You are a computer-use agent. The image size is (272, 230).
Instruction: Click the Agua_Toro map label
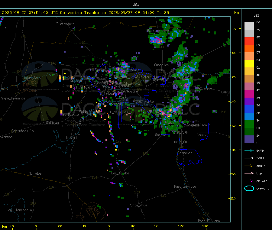32,78
